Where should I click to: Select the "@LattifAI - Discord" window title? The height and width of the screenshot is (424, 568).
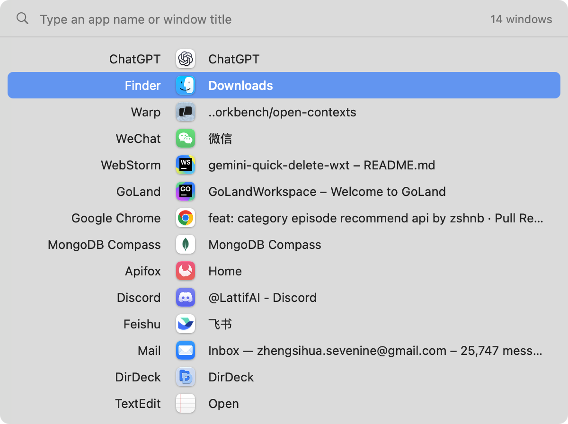coord(263,298)
